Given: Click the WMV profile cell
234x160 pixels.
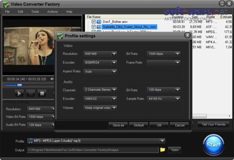Looking at the screenshot, I should [211, 37].
